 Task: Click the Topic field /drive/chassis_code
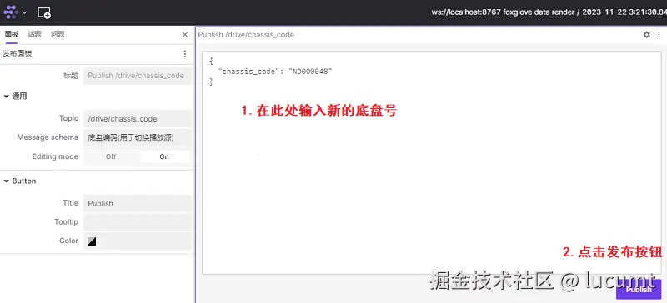tap(138, 118)
